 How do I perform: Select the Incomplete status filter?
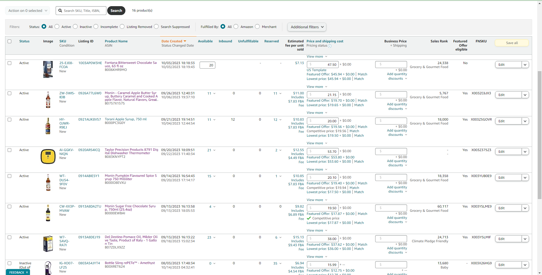[96, 27]
